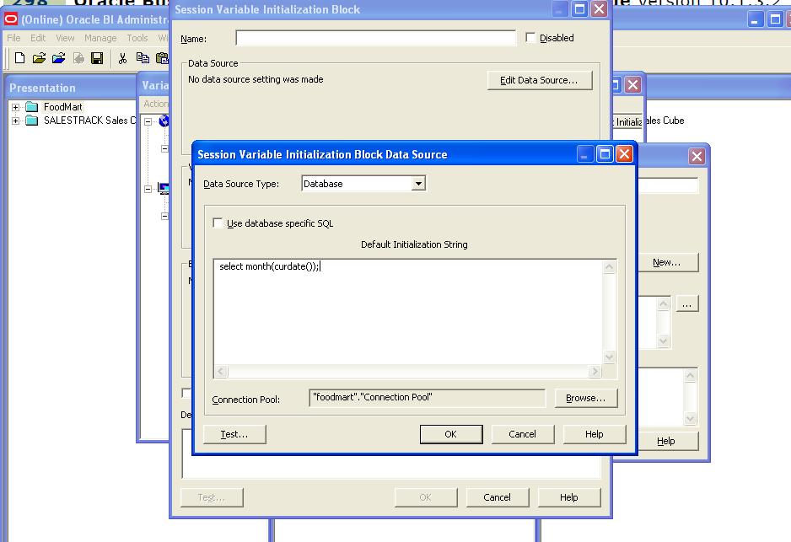Screen dimensions: 791x542
Task: Click the horizontal scroll right arrow
Action: [x=595, y=372]
